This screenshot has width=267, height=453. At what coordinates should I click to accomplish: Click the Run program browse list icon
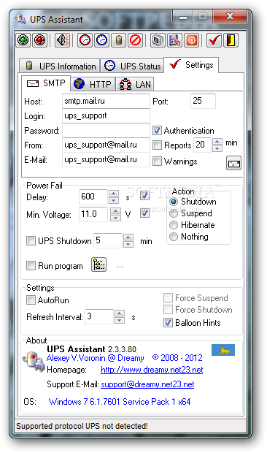click(x=99, y=264)
